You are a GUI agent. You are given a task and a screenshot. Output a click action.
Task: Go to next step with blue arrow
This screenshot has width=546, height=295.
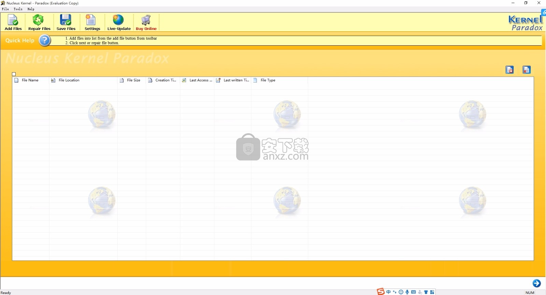pyautogui.click(x=536, y=283)
